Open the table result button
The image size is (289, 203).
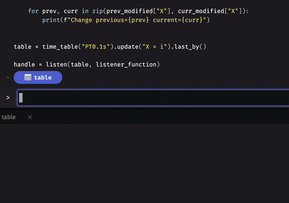click(x=38, y=78)
